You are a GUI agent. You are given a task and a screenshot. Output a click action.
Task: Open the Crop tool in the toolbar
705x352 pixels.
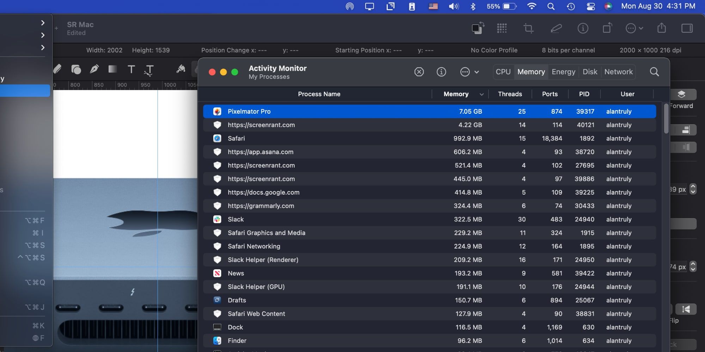(x=528, y=29)
